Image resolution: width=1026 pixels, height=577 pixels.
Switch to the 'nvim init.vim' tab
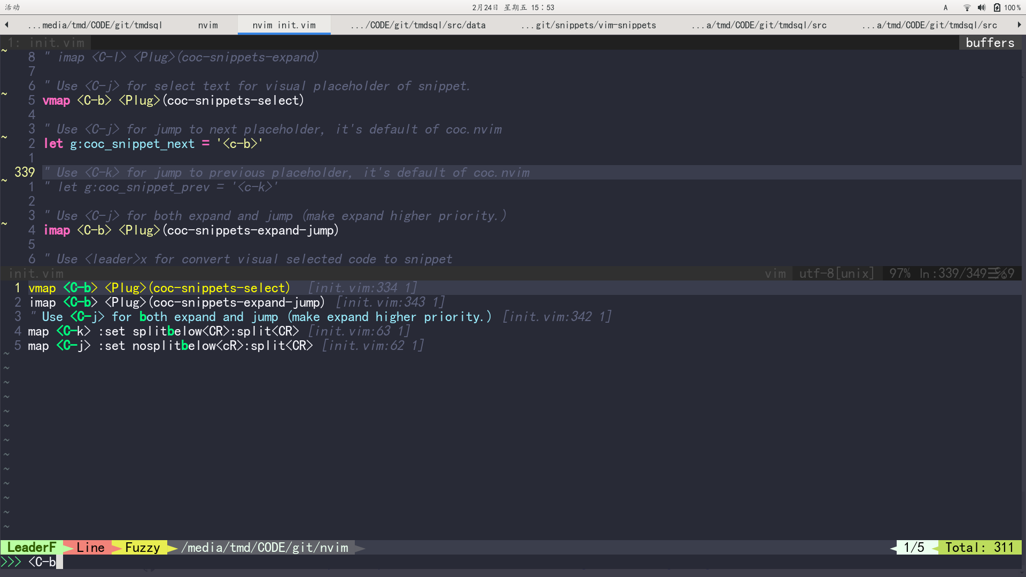pos(284,25)
